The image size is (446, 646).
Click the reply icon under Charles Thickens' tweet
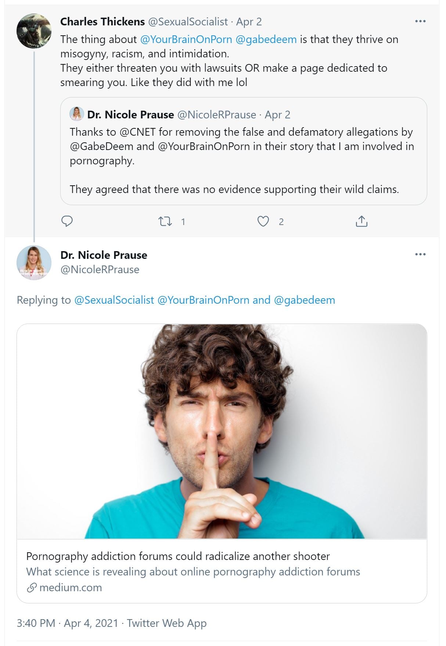(67, 221)
